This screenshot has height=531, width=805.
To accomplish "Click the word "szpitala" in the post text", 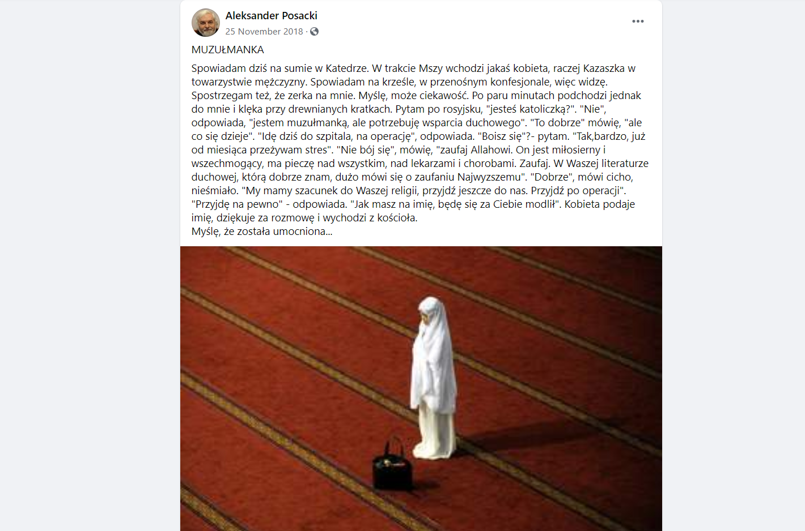I will click(x=333, y=136).
